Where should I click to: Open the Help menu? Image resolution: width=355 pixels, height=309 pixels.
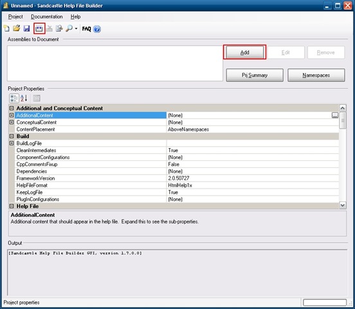[75, 17]
